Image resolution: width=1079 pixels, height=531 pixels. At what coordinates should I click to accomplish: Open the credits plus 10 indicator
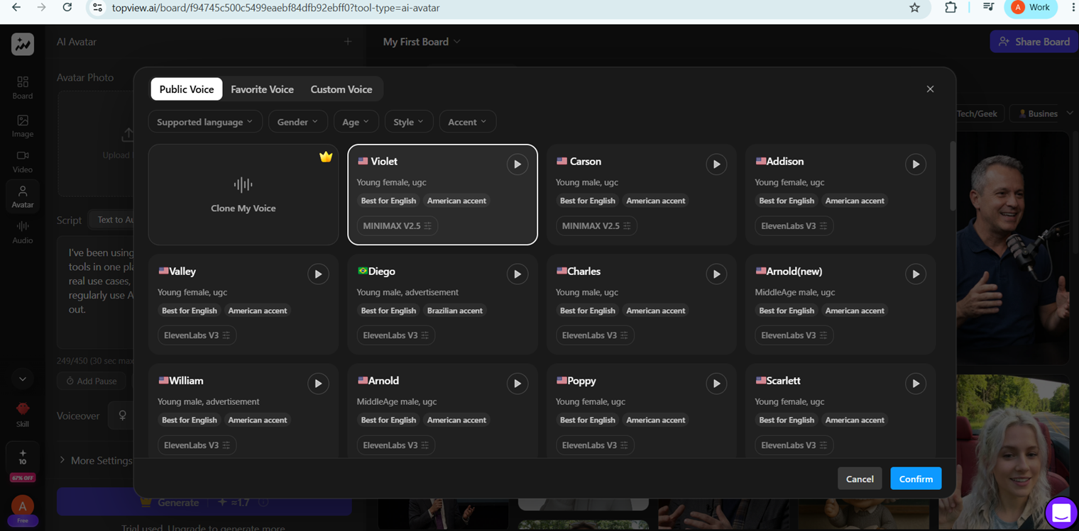pos(23,457)
